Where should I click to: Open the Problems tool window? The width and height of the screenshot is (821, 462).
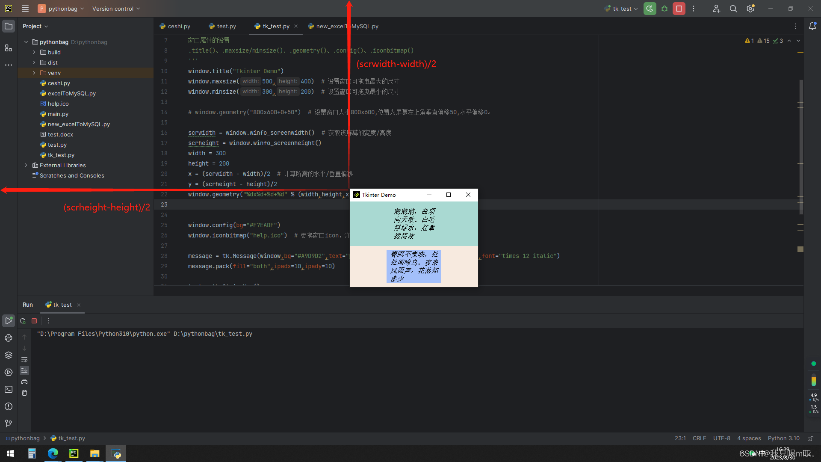(8, 407)
